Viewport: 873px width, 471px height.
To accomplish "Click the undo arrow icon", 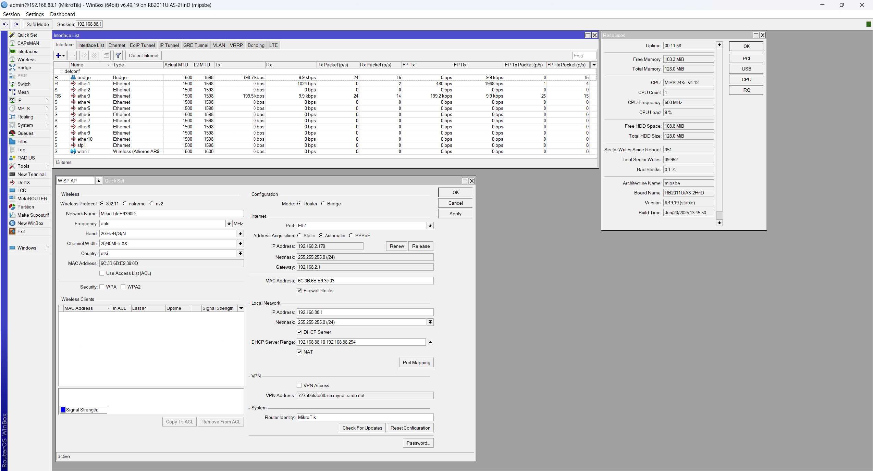I will pyautogui.click(x=5, y=24).
